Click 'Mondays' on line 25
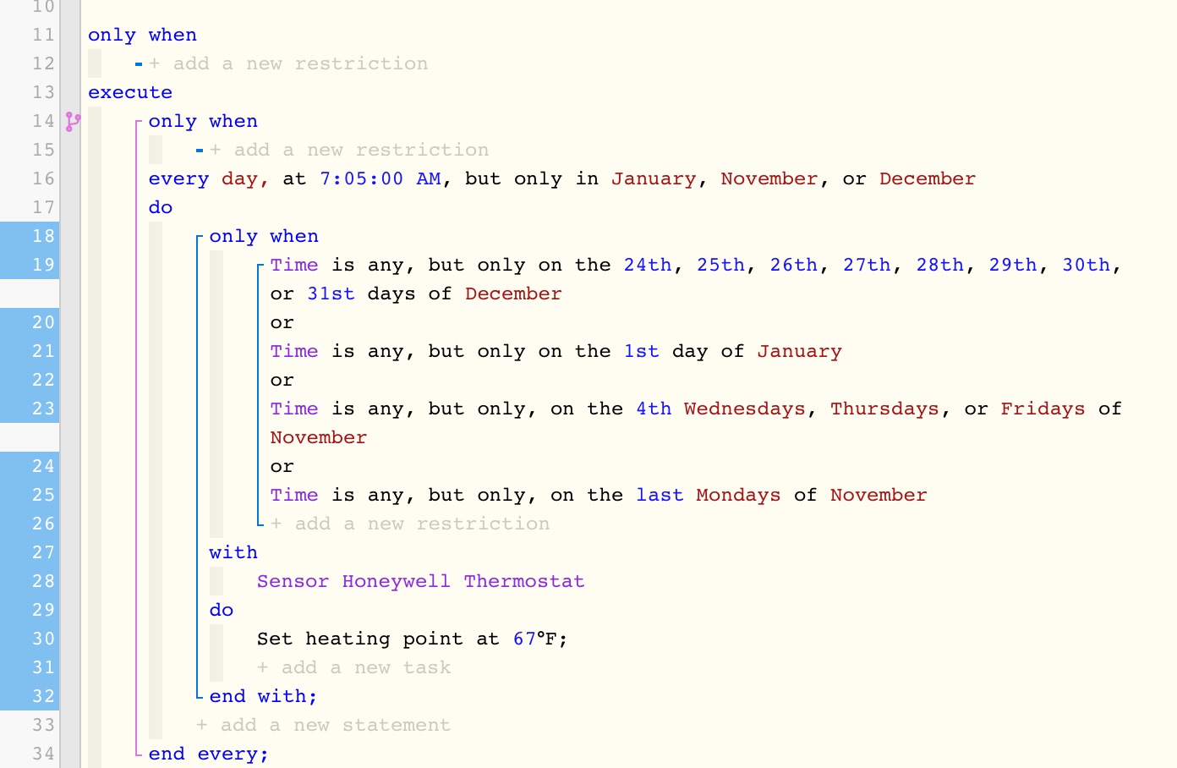Image resolution: width=1177 pixels, height=768 pixels. coord(739,495)
